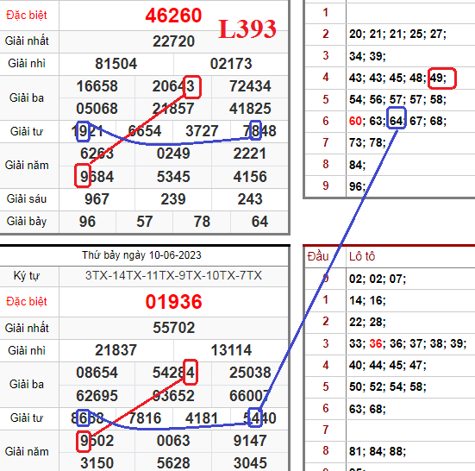Click the red-boxed digit in 20643
The width and height of the screenshot is (475, 471).
coord(191,87)
